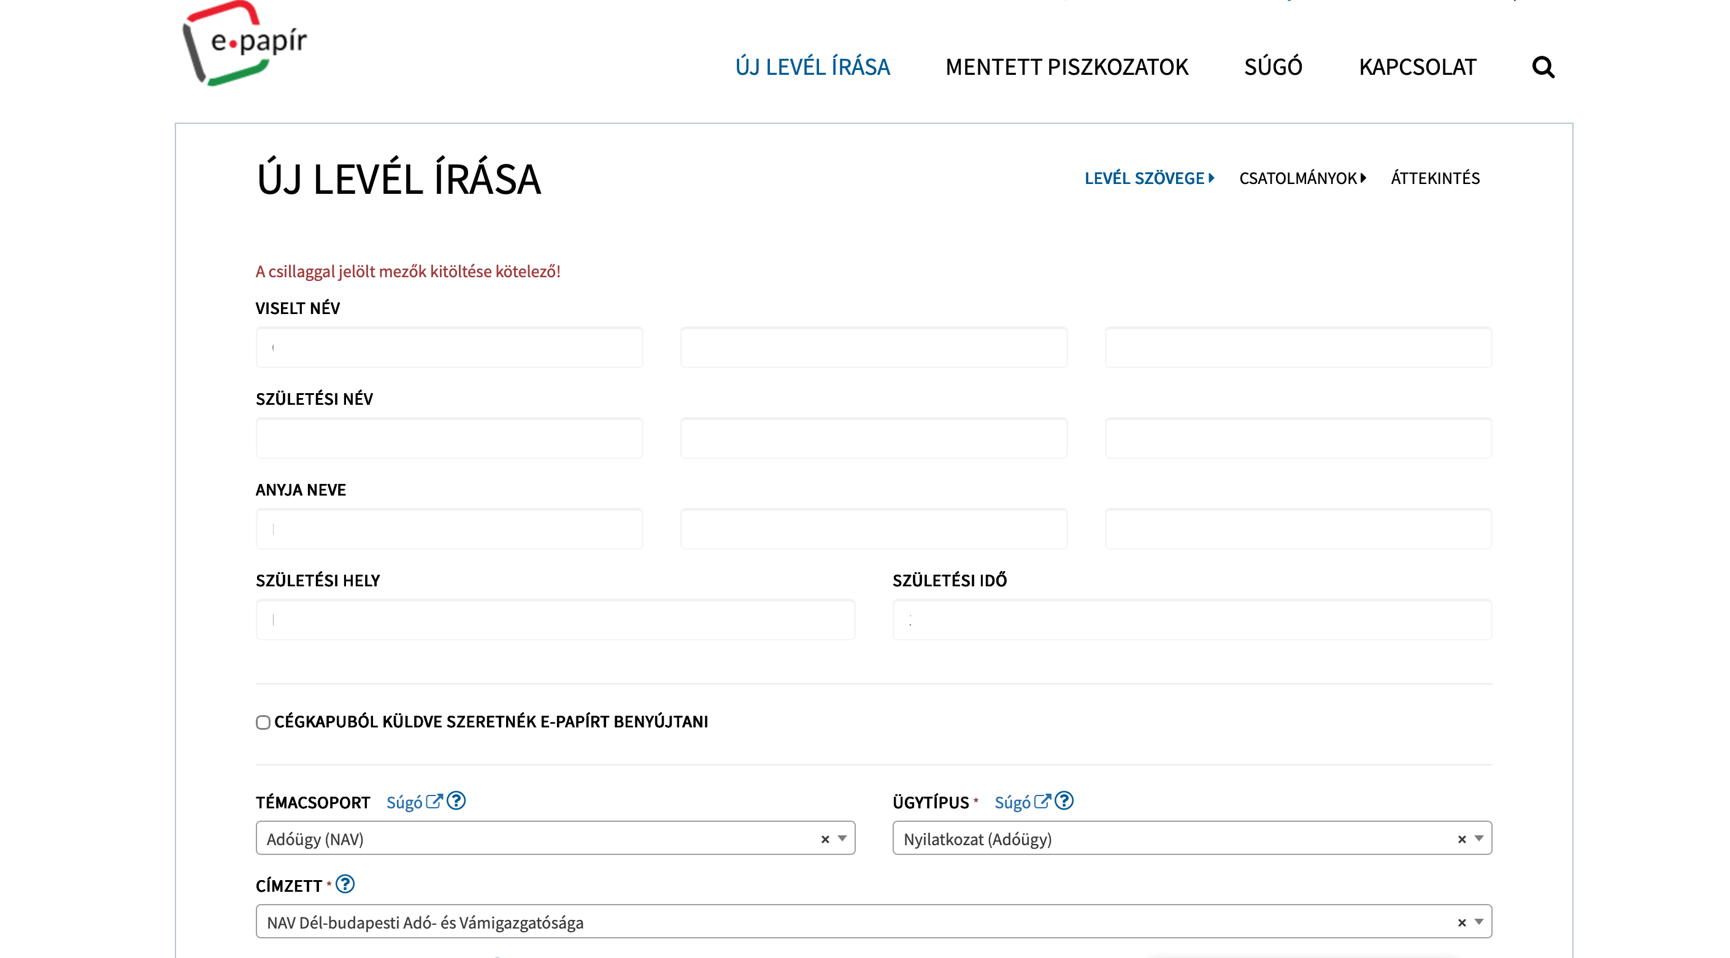Clear the NAV Dél-budapesti recipient selection
Screen dimensions: 1730x958
(1461, 922)
